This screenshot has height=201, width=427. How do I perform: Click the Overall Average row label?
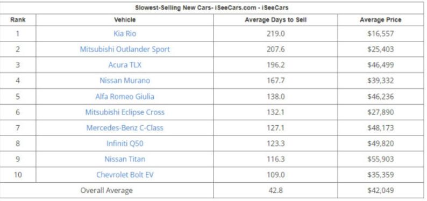(106, 190)
